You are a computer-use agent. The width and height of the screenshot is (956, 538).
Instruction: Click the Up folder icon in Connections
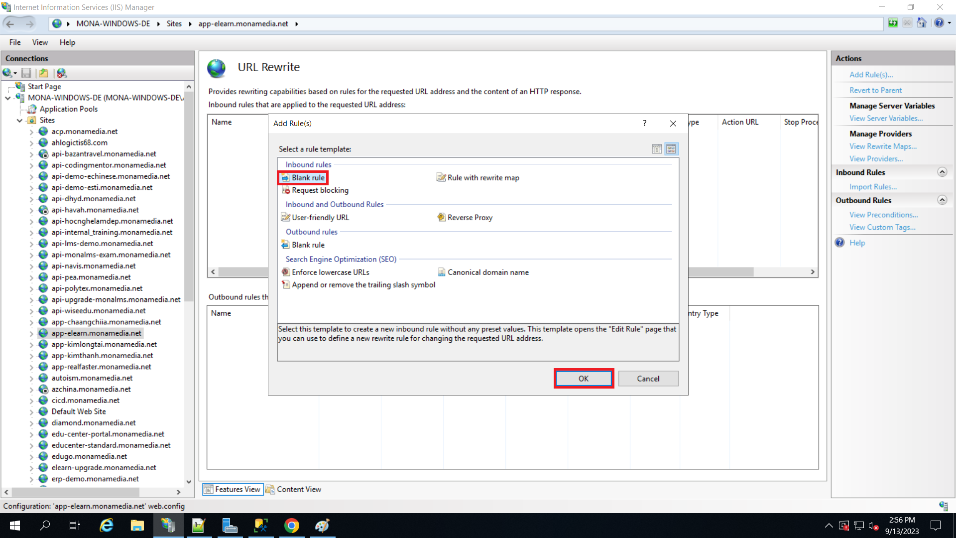click(x=44, y=73)
